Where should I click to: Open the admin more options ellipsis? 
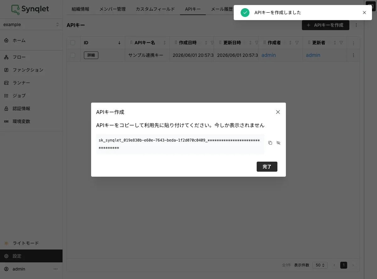pos(56,269)
